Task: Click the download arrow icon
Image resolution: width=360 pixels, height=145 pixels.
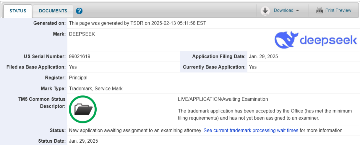Action: tap(265, 11)
